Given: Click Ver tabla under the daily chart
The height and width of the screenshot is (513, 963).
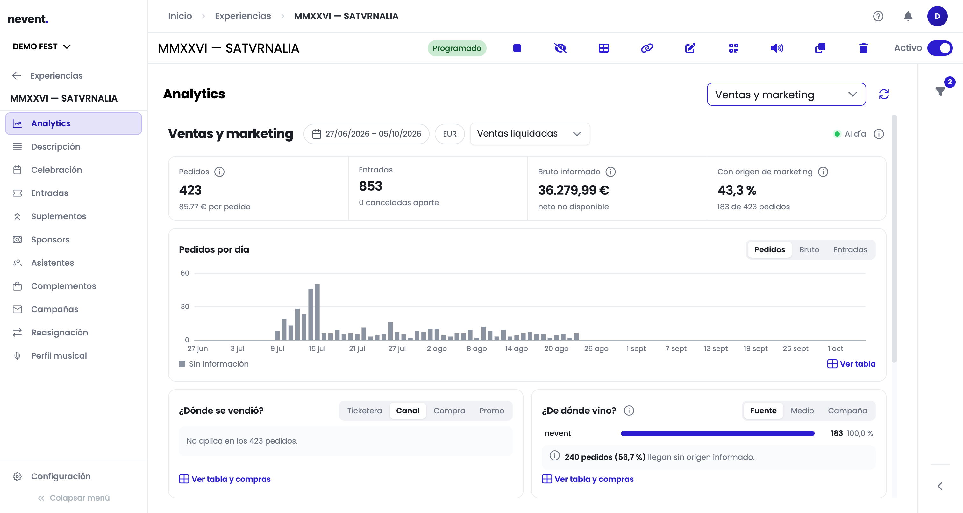Looking at the screenshot, I should click(851, 364).
